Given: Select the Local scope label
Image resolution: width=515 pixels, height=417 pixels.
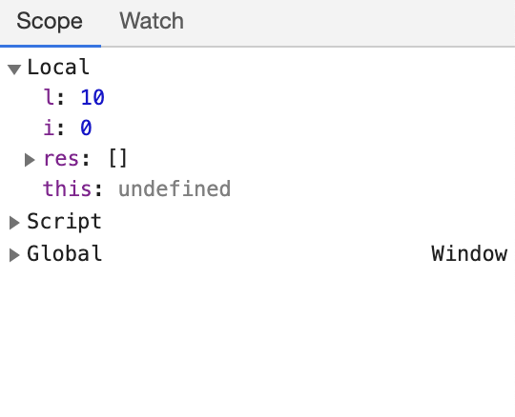Looking at the screenshot, I should point(58,68).
